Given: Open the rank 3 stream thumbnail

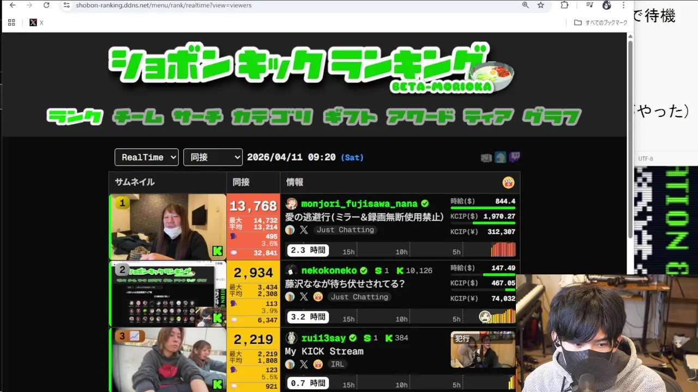Looking at the screenshot, I should tap(168, 359).
